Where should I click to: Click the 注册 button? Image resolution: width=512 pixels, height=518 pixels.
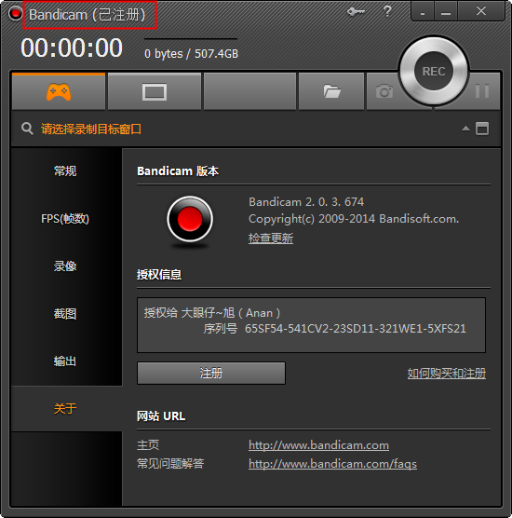click(x=211, y=373)
